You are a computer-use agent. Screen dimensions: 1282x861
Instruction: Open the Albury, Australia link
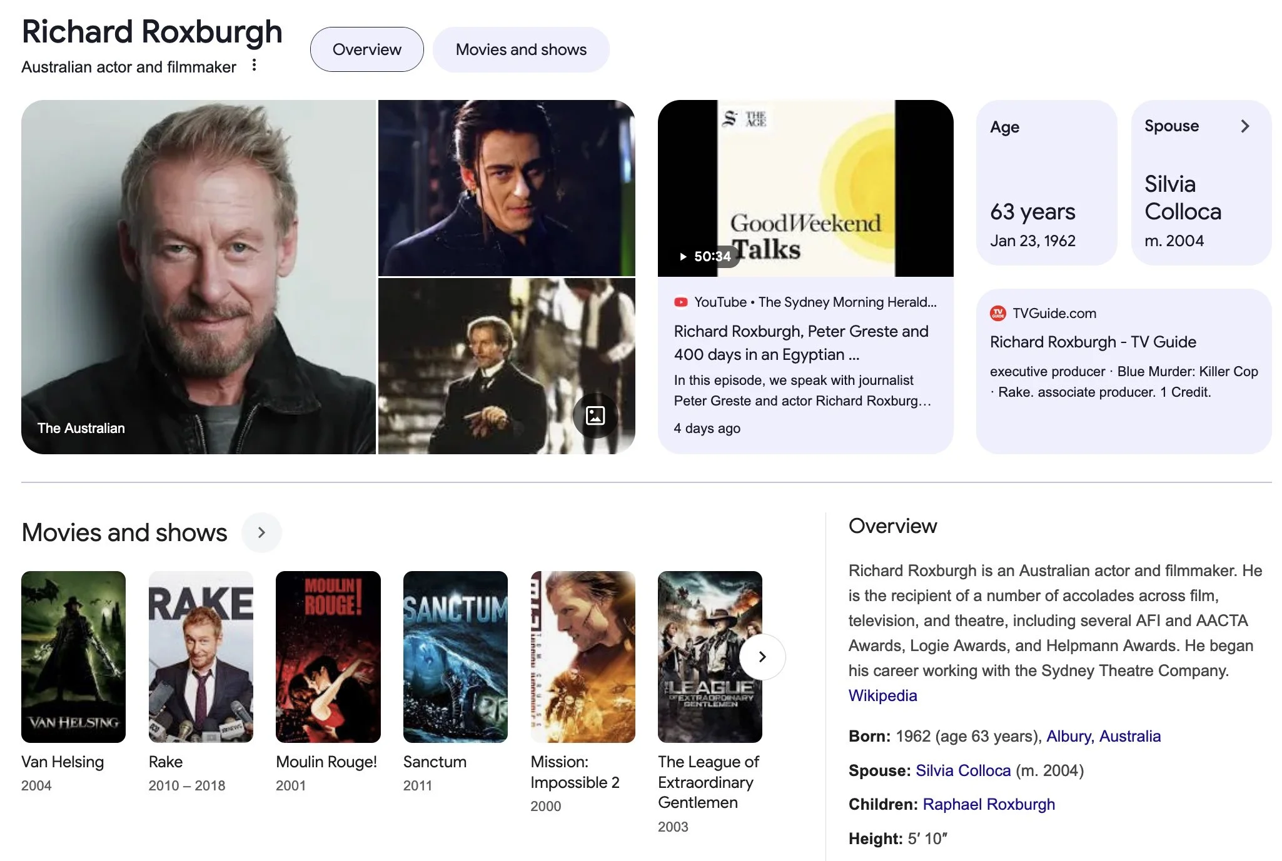pos(1103,736)
